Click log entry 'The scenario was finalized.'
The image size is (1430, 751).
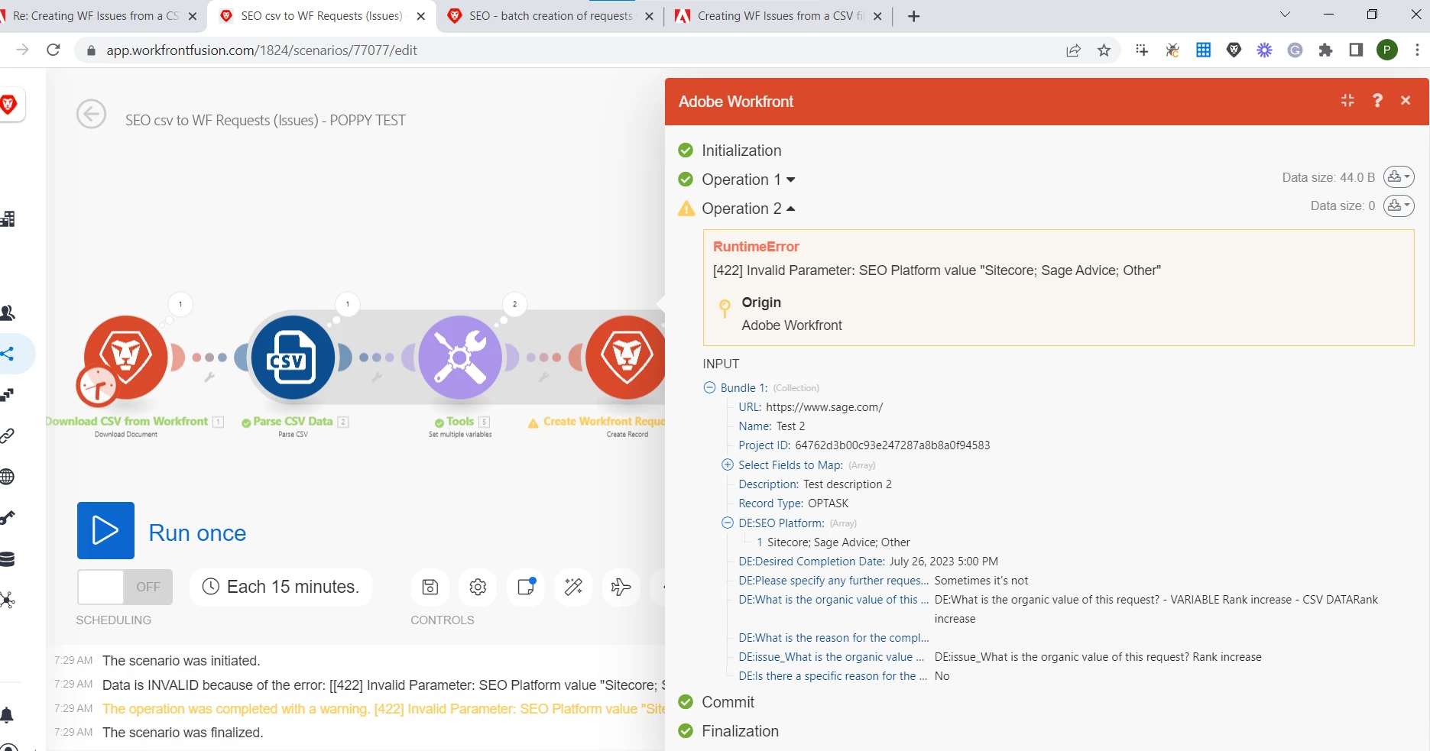pyautogui.click(x=183, y=733)
